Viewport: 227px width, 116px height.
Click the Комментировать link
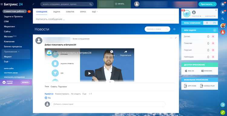(62, 94)
